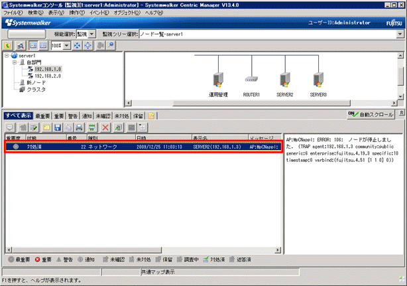Image resolution: width=407 pixels, height=286 pixels.
Task: Open the 監視ツリー選択 dropdown arrow
Action: click(400, 34)
